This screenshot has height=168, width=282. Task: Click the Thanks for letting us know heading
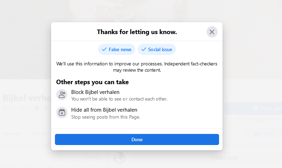click(137, 32)
